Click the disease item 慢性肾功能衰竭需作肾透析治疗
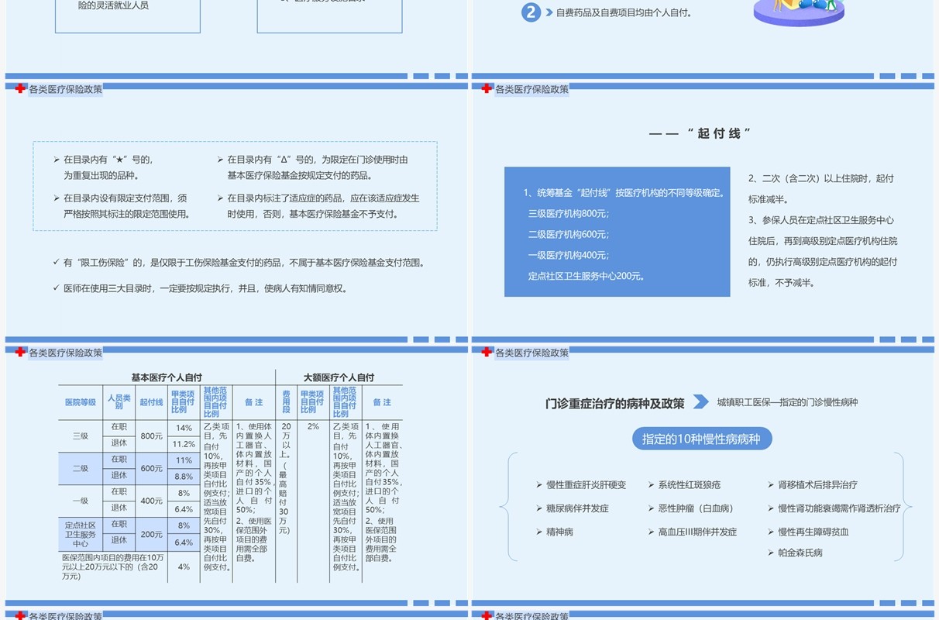This screenshot has height=620, width=939. click(834, 508)
